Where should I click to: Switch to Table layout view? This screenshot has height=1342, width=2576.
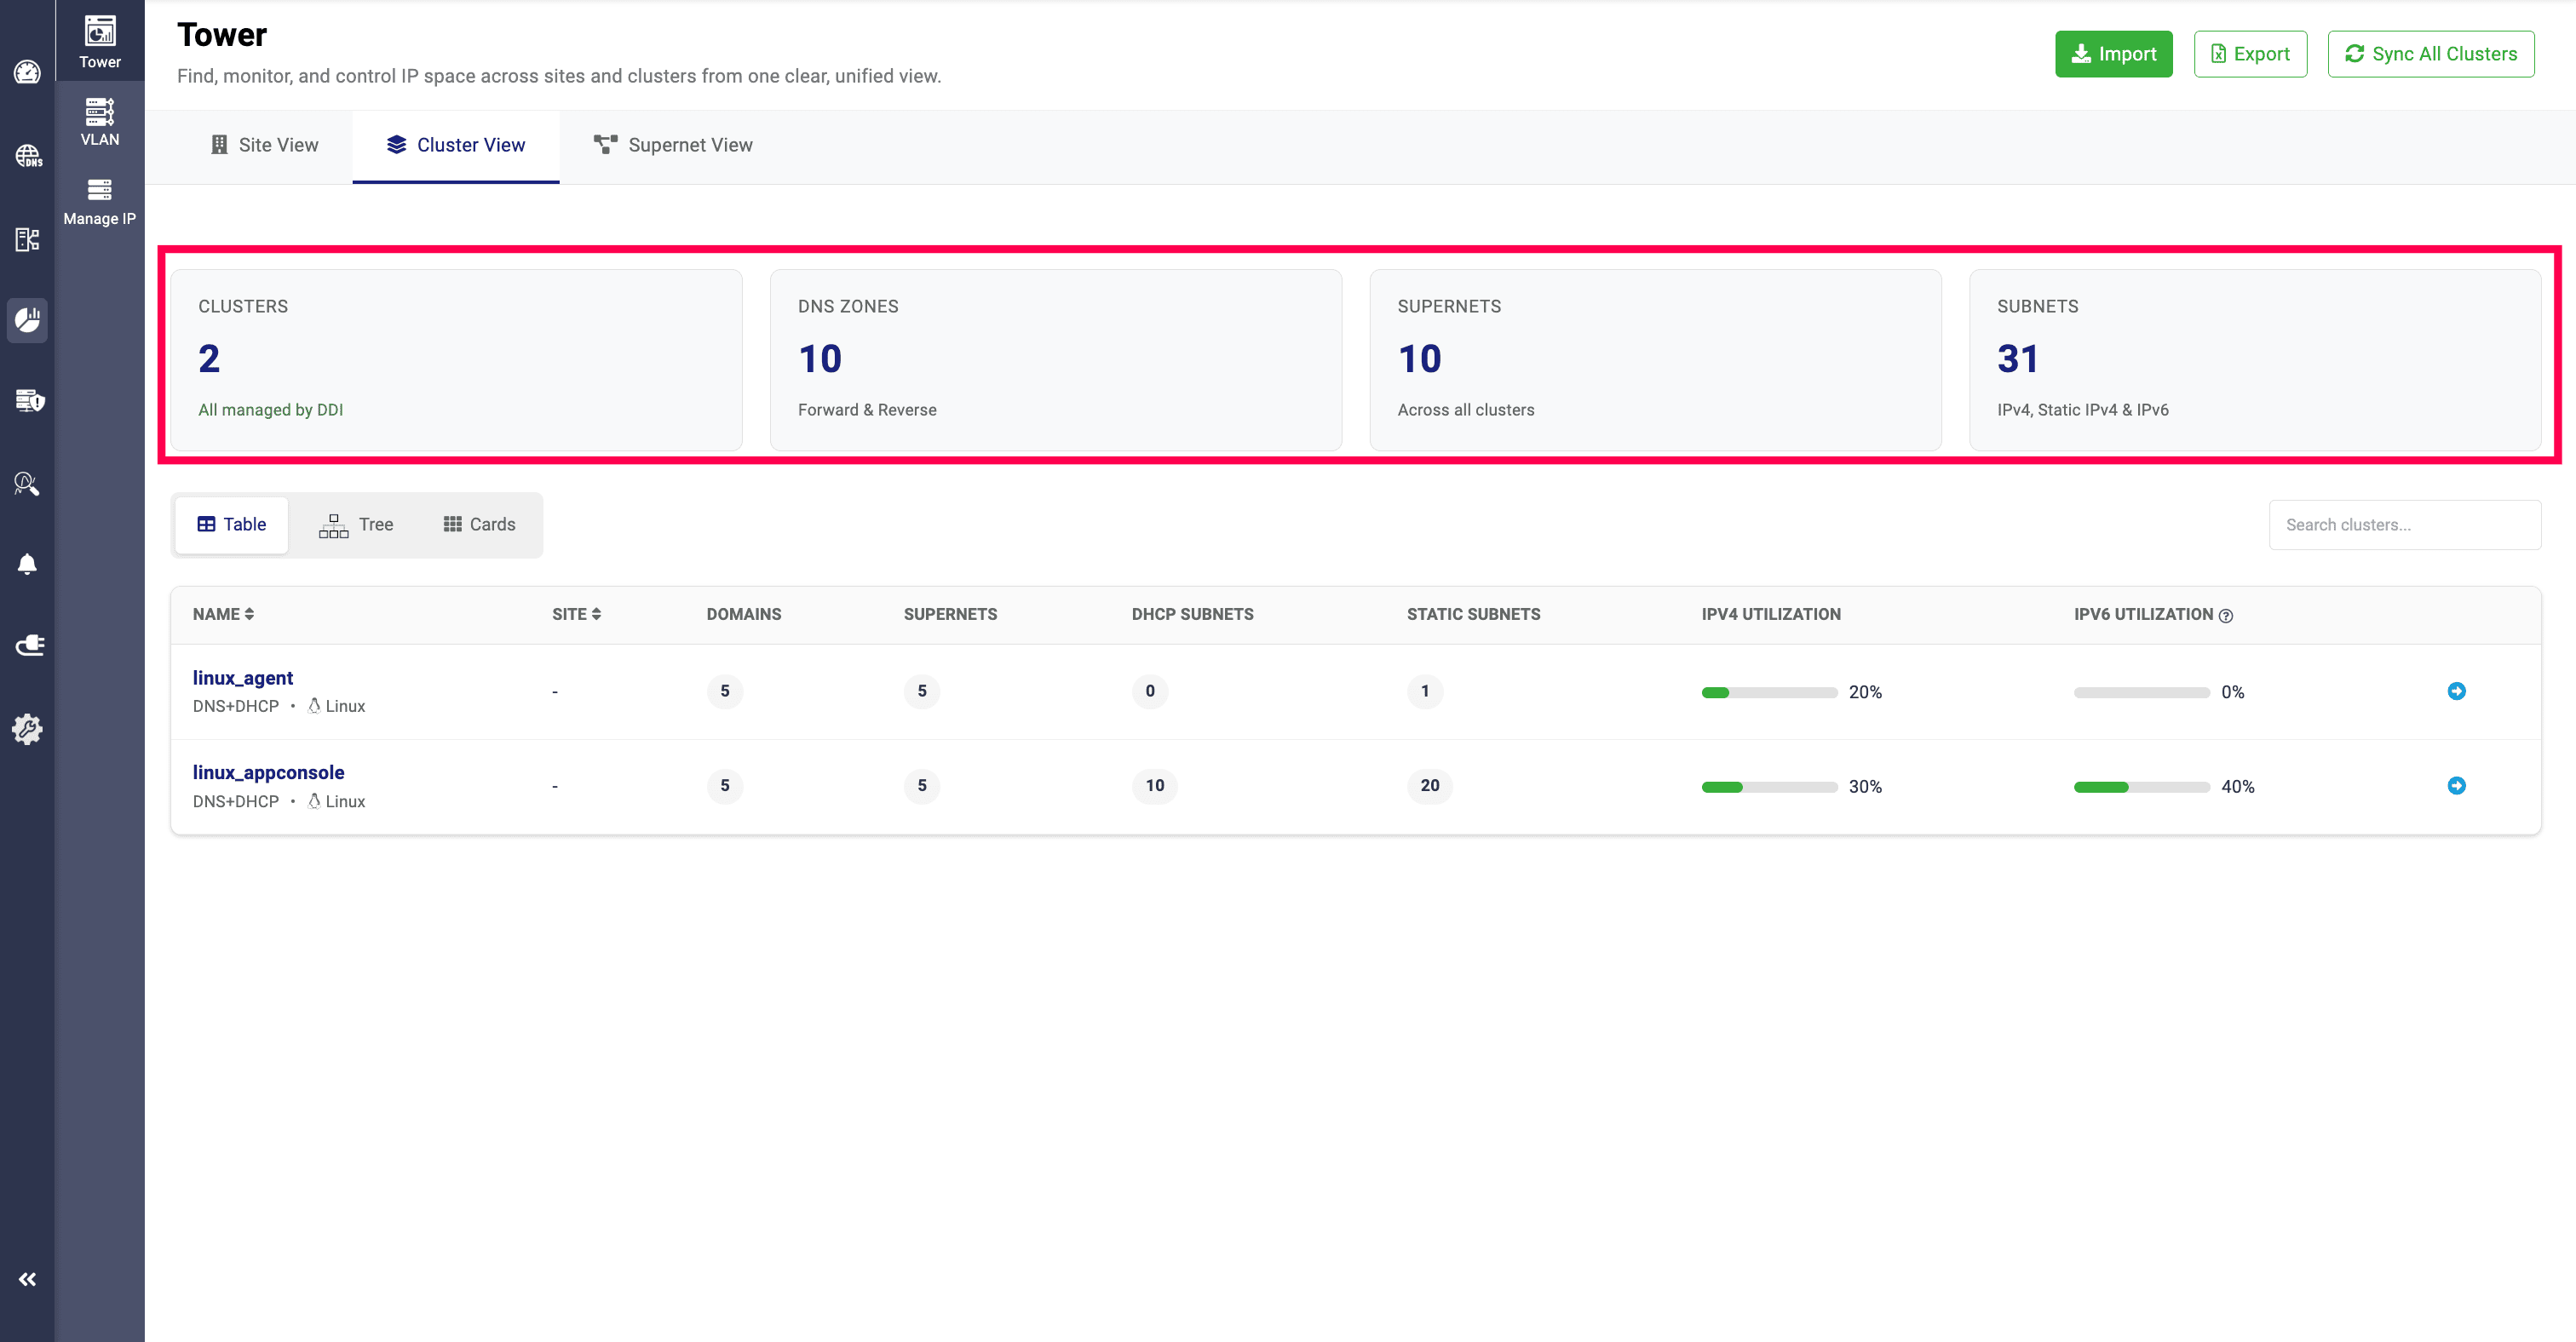(232, 525)
